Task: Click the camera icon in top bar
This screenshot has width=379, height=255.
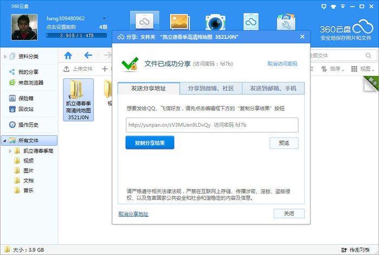Action: click(215, 22)
